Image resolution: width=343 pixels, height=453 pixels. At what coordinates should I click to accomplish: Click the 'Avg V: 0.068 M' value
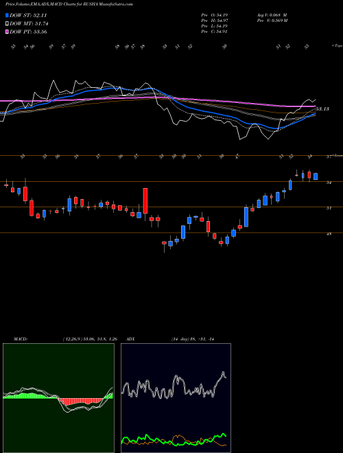tap(272, 15)
